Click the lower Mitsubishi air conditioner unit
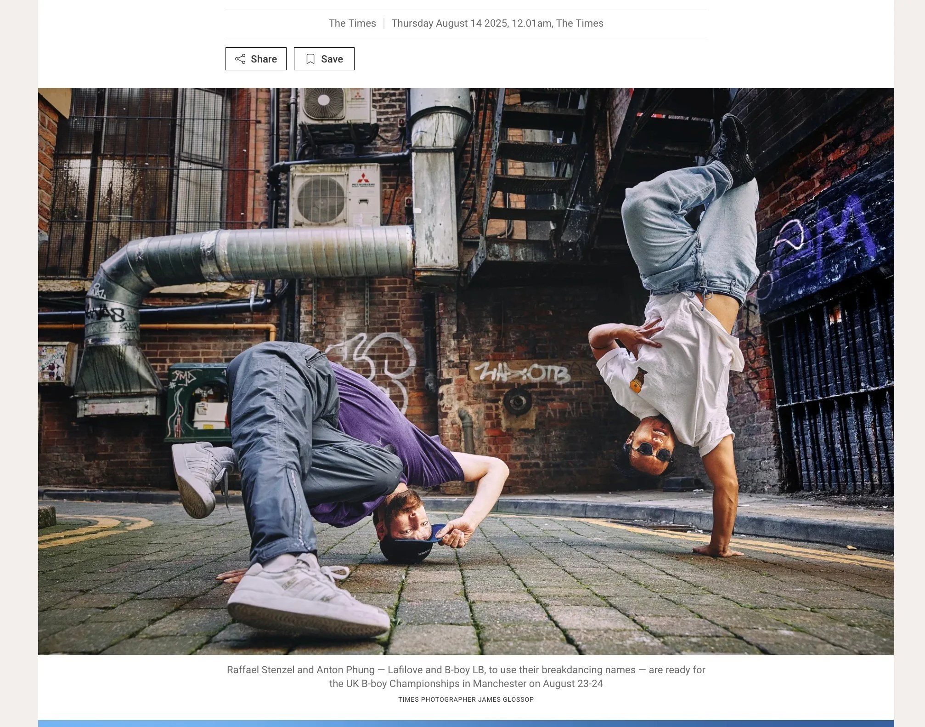The image size is (925, 727). pos(334,195)
